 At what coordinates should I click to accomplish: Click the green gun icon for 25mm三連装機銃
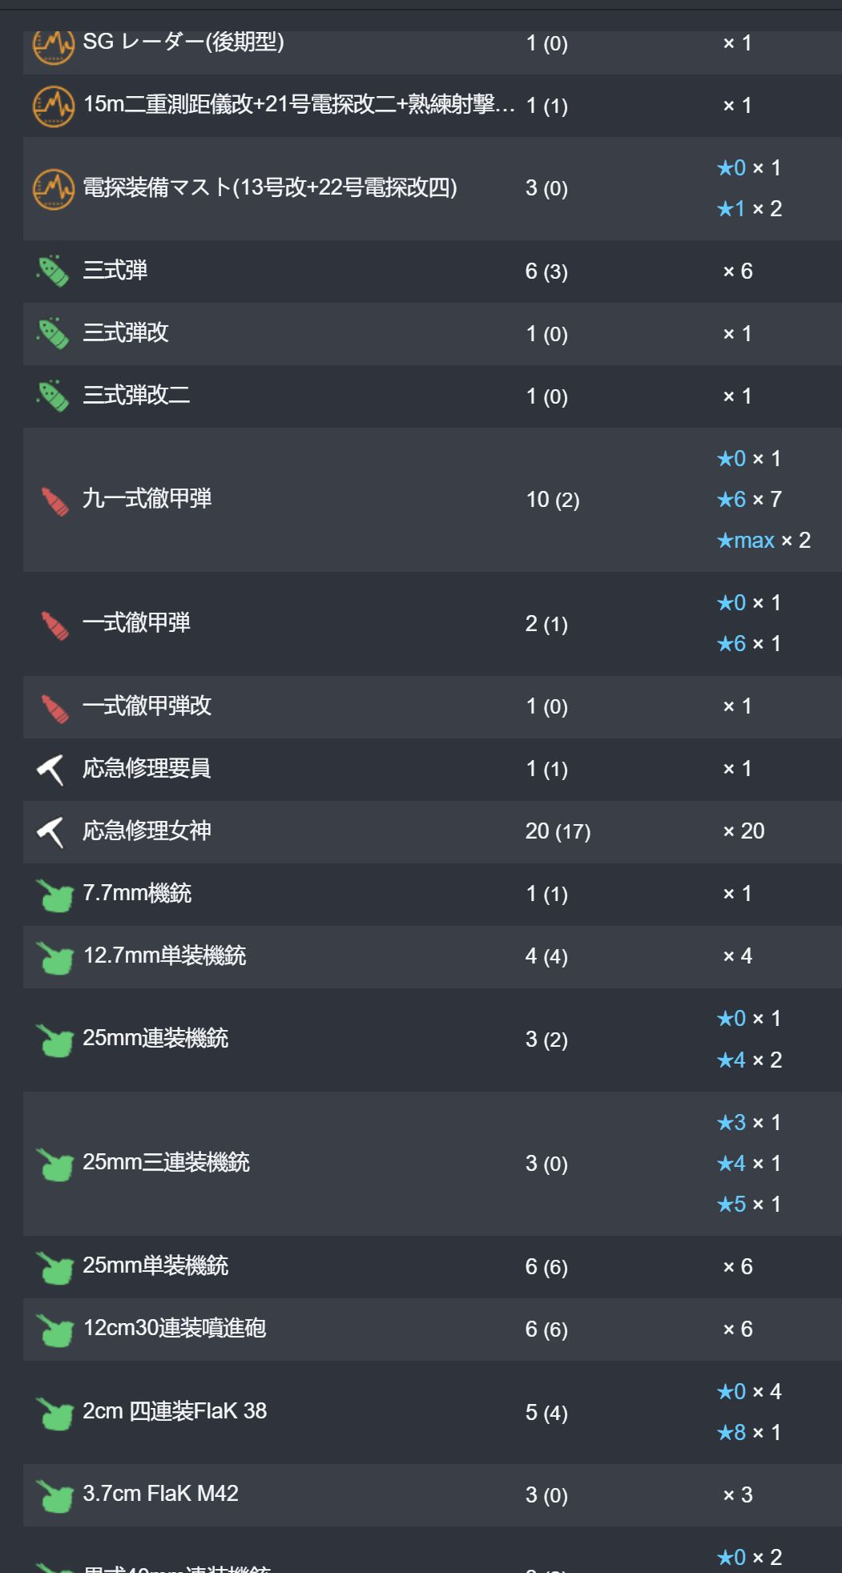coord(54,1165)
